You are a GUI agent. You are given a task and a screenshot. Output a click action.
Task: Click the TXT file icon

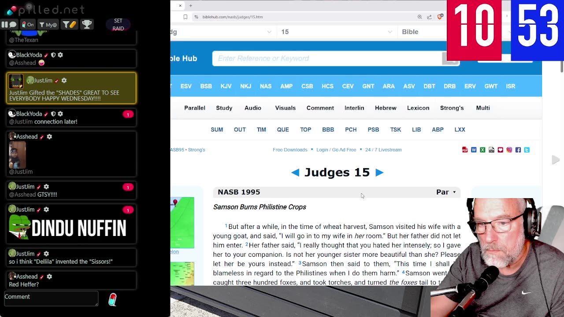coord(491,150)
